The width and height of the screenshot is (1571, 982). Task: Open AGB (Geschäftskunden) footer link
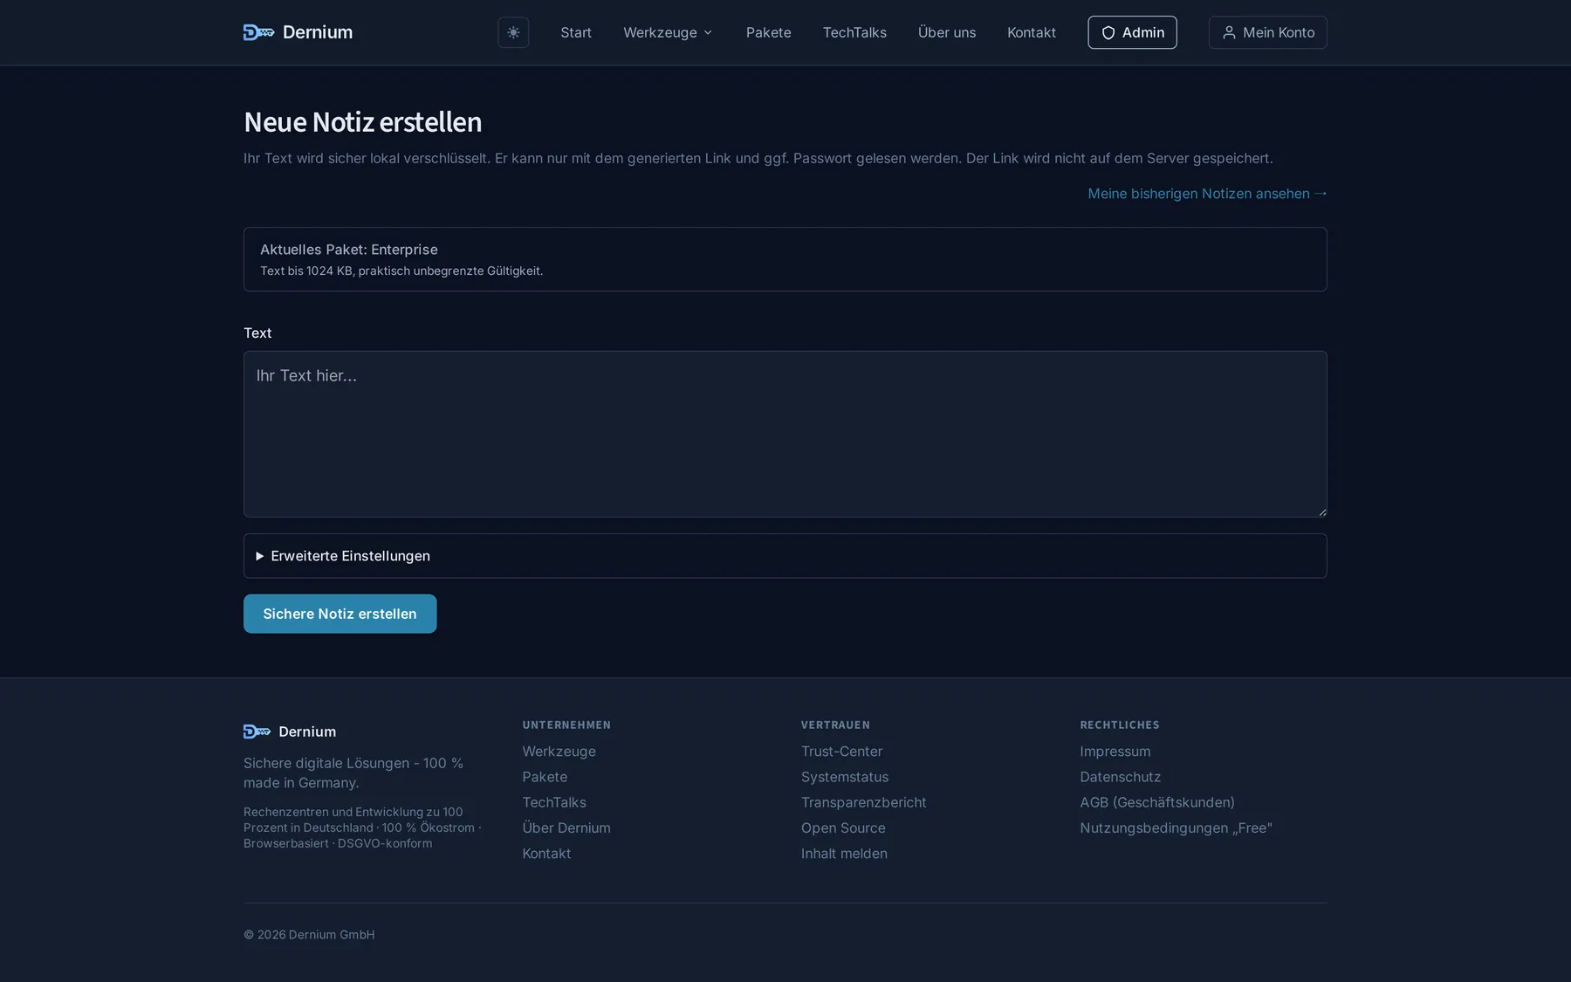[1156, 802]
